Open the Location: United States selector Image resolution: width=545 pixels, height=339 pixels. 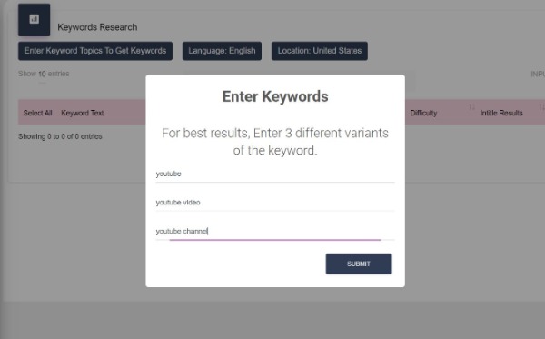[320, 51]
